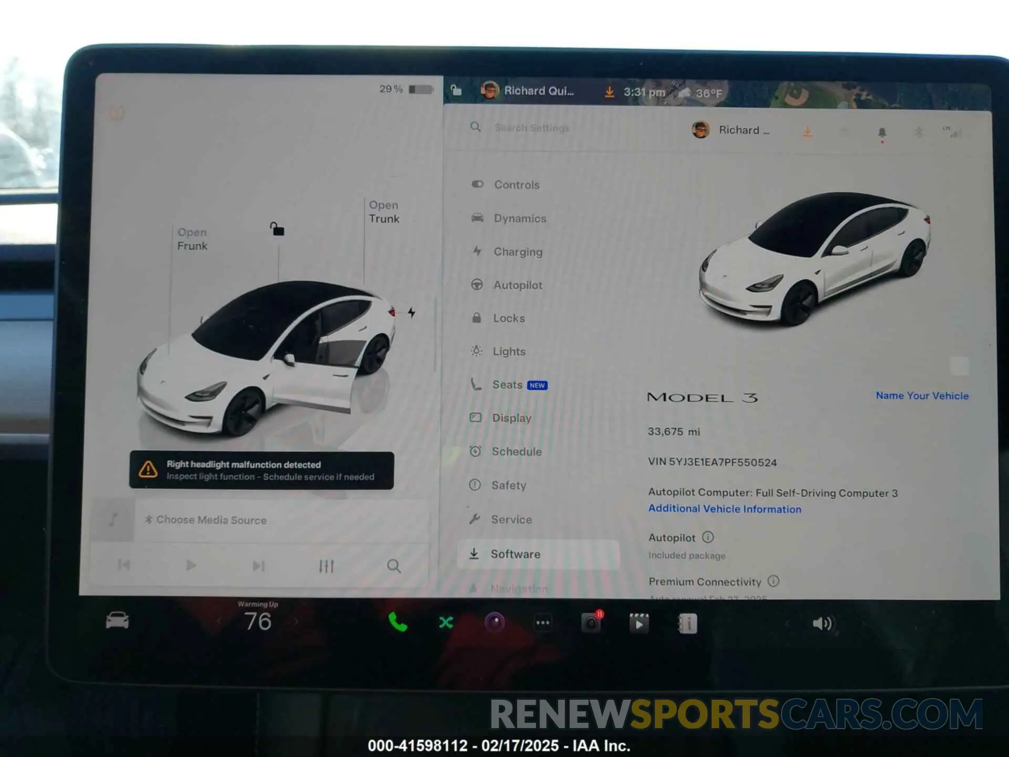The height and width of the screenshot is (757, 1009).
Task: Lower the temperature with left arrow
Action: (220, 621)
